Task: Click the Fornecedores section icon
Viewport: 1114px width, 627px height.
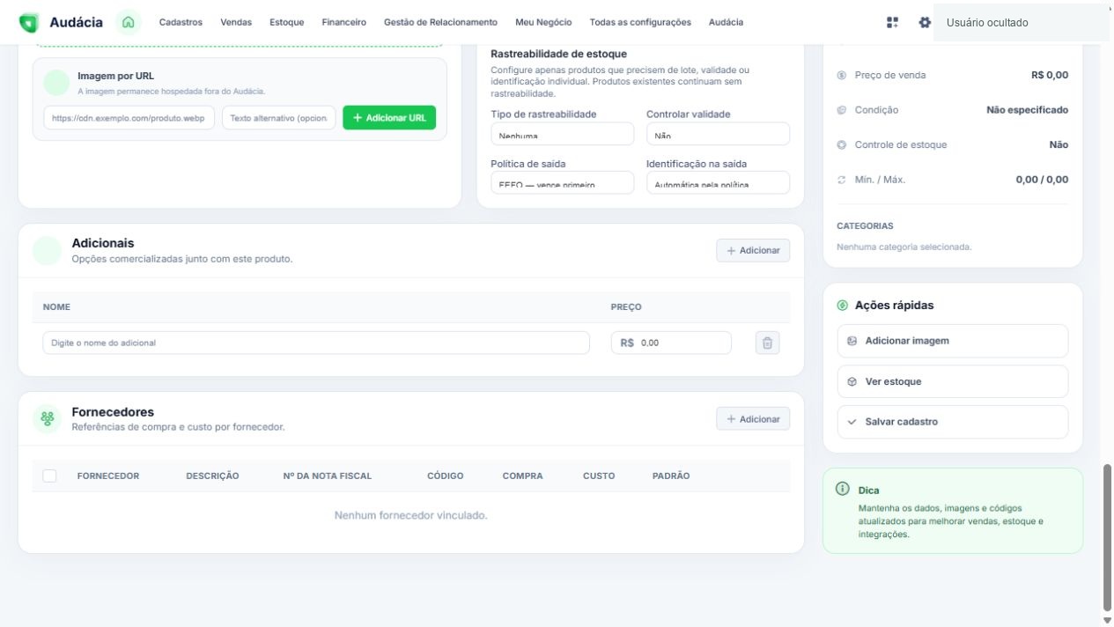Action: point(48,418)
